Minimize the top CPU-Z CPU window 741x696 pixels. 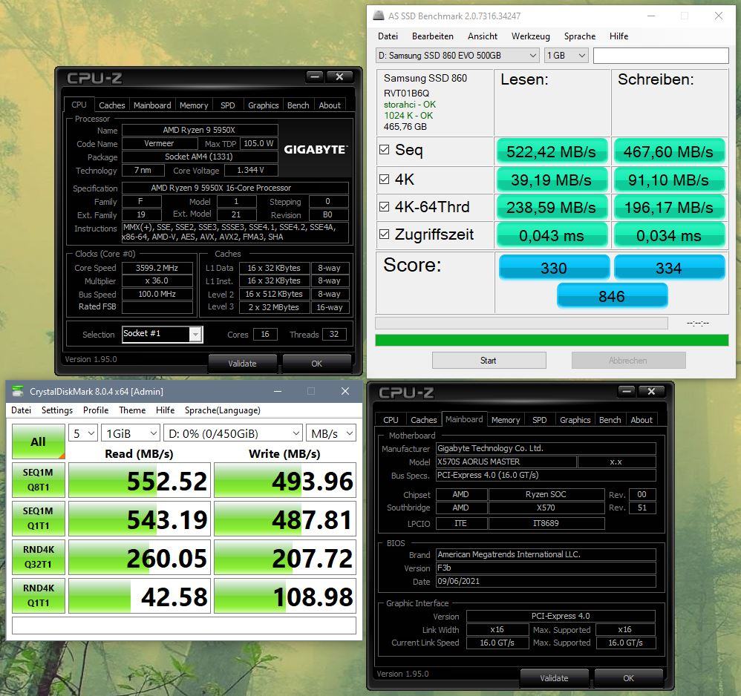315,76
